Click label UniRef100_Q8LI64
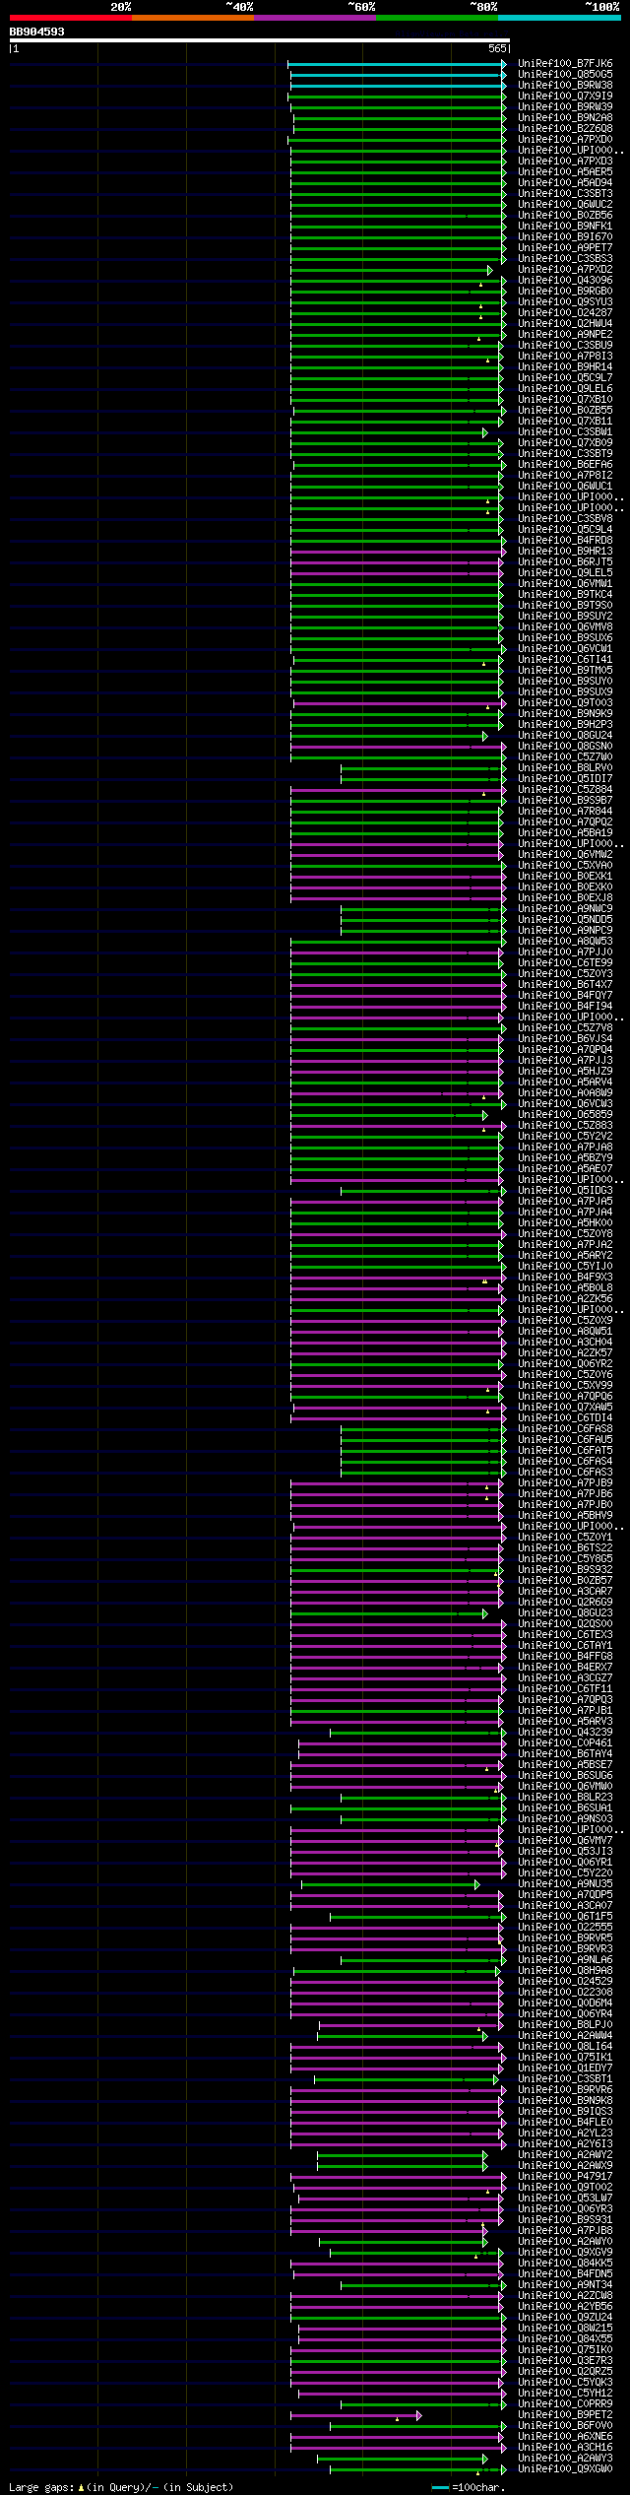The width and height of the screenshot is (630, 2495). [x=565, y=2047]
